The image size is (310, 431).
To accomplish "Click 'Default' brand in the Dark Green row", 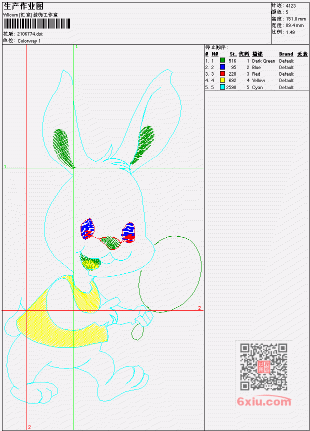I will pyautogui.click(x=286, y=61).
